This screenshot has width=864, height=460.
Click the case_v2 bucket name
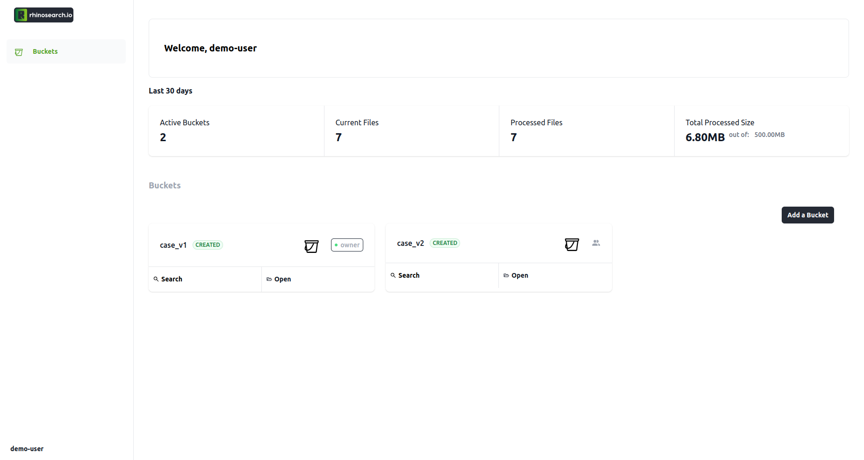coord(410,243)
